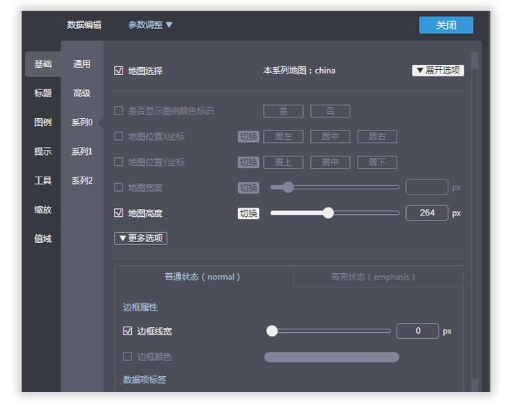Select the 图例 sidebar tab
Image resolution: width=512 pixels, height=405 pixels.
(43, 123)
